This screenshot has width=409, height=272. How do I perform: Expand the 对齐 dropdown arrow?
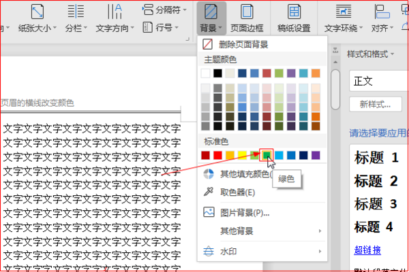tap(391, 27)
